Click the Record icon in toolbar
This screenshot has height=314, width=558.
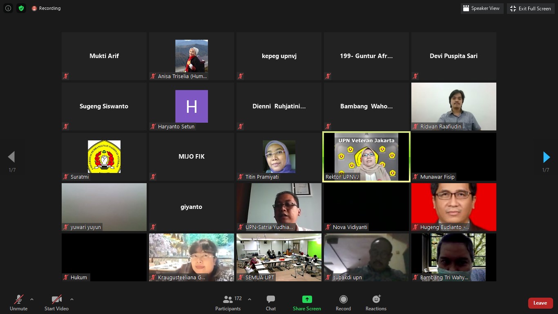(343, 299)
